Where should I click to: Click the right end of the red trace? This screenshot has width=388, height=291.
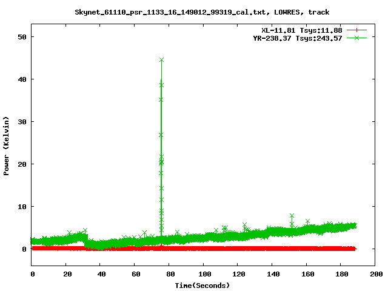point(354,249)
